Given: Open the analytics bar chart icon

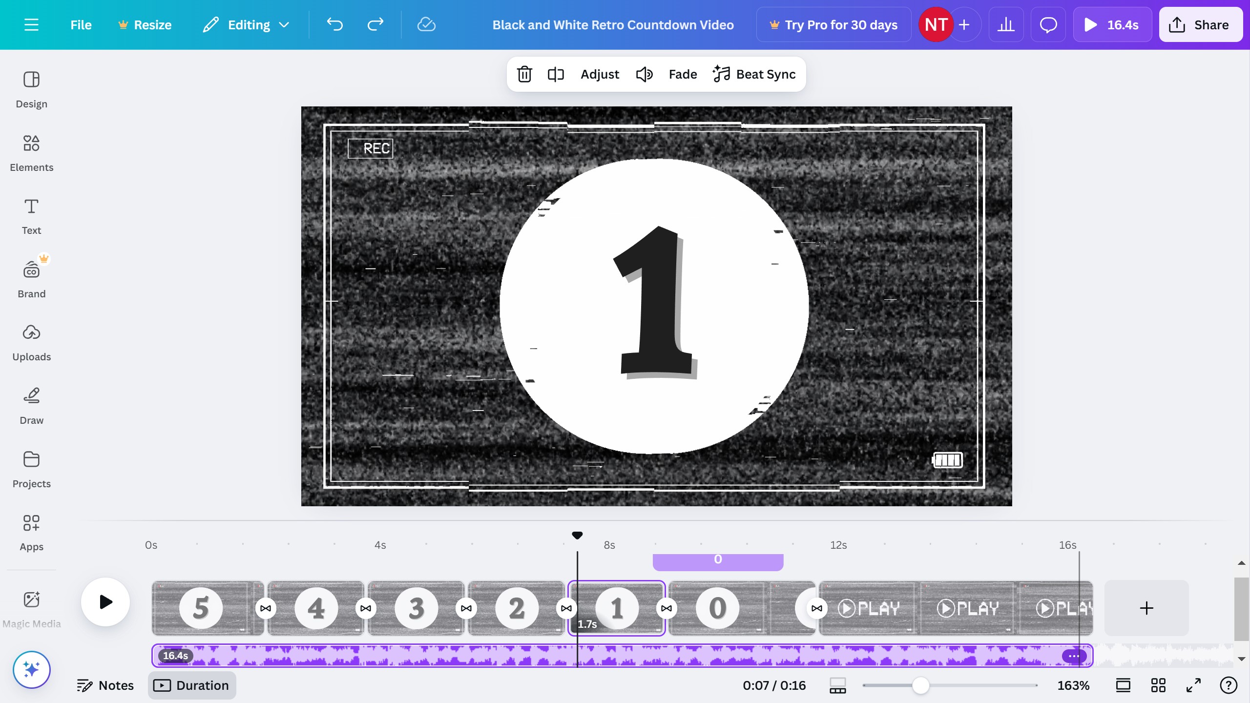Looking at the screenshot, I should (1006, 24).
